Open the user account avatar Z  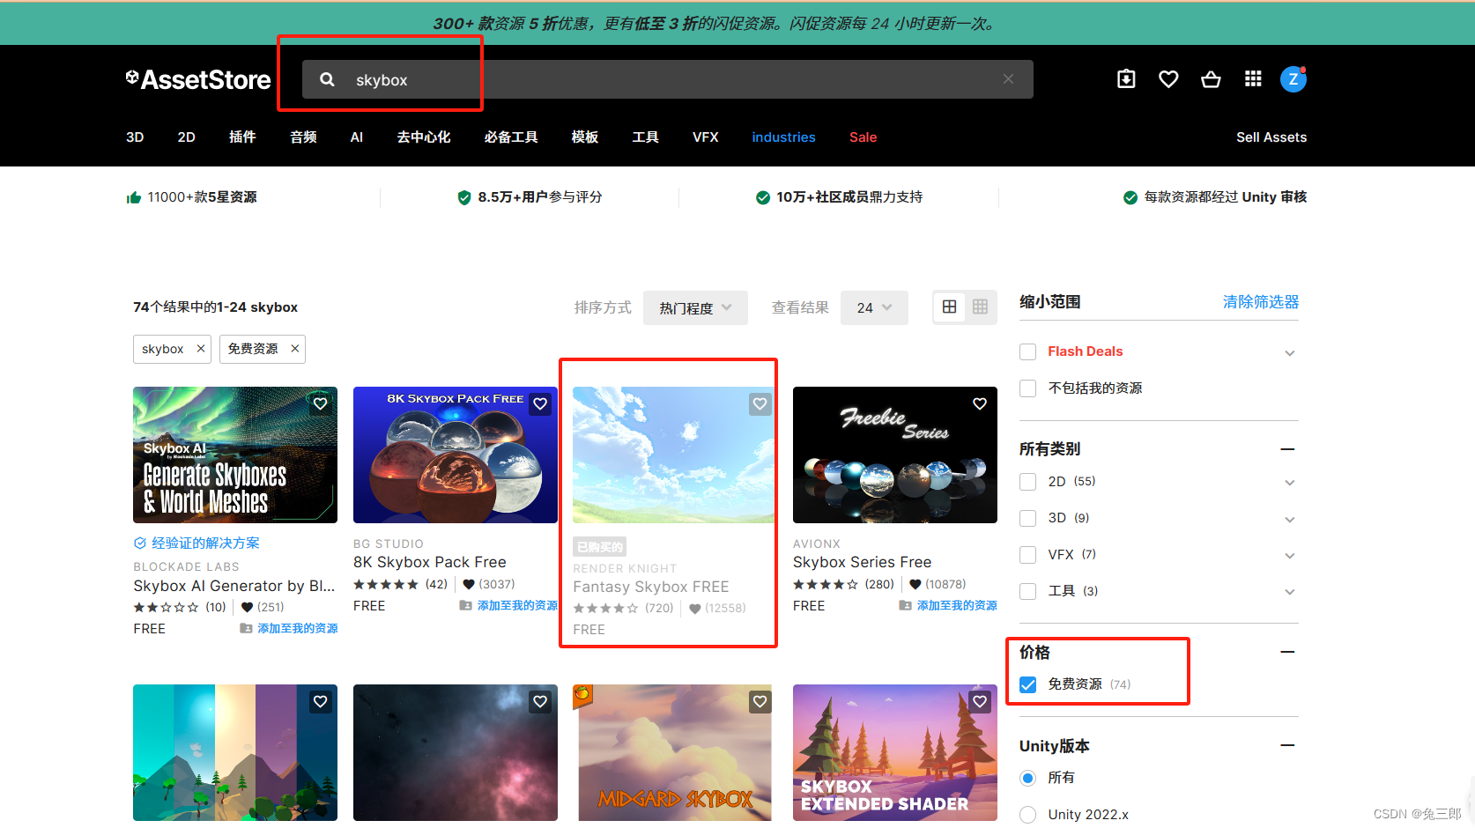click(x=1293, y=79)
